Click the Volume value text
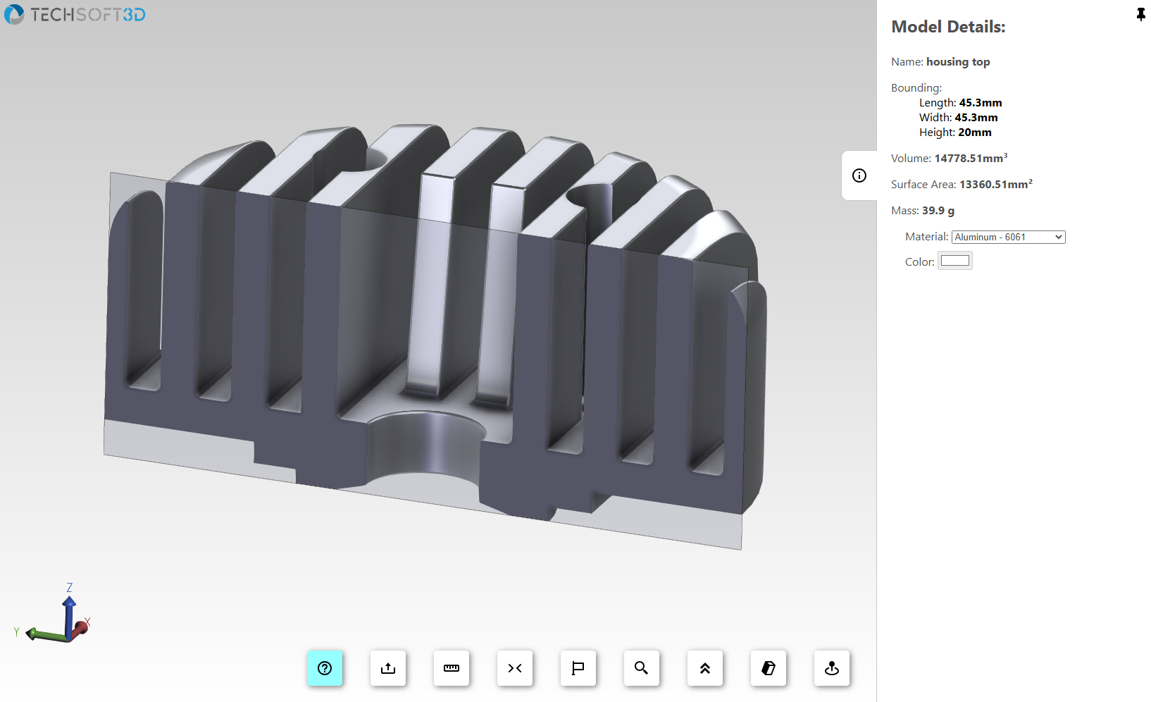The width and height of the screenshot is (1151, 702). pyautogui.click(x=970, y=159)
